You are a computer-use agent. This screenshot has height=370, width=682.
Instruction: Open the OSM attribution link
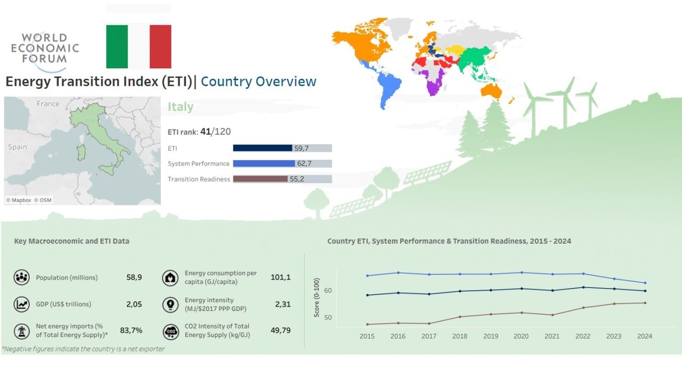point(43,201)
